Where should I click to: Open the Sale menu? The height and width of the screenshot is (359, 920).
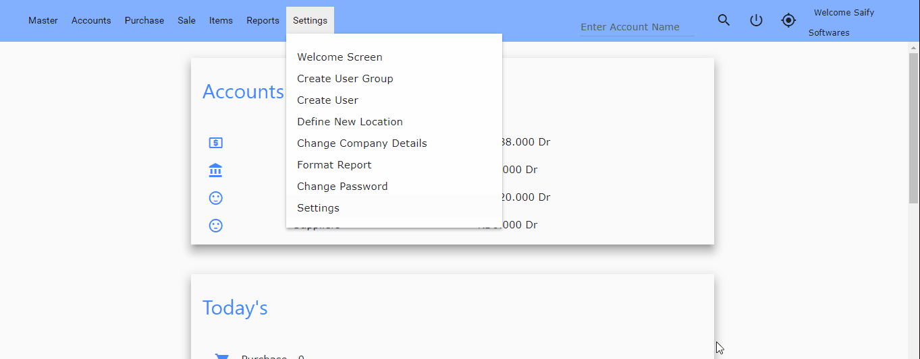coord(186,20)
